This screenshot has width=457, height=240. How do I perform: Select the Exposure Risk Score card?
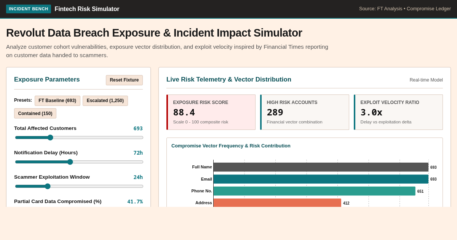(211, 112)
